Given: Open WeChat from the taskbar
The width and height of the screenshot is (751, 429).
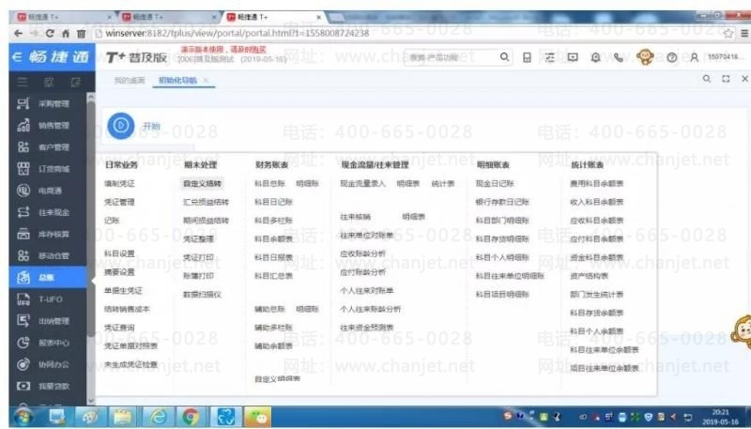Looking at the screenshot, I should (257, 417).
